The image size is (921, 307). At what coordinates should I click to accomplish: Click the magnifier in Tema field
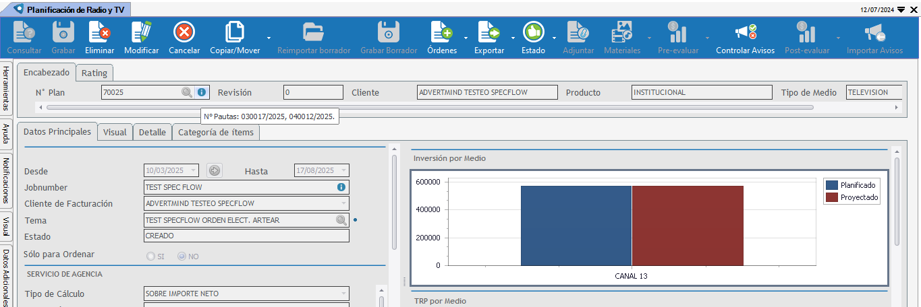[x=341, y=220]
